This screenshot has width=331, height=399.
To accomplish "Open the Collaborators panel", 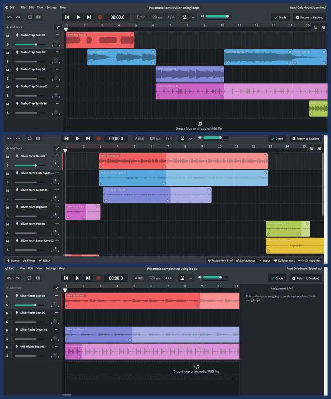I will point(284,260).
